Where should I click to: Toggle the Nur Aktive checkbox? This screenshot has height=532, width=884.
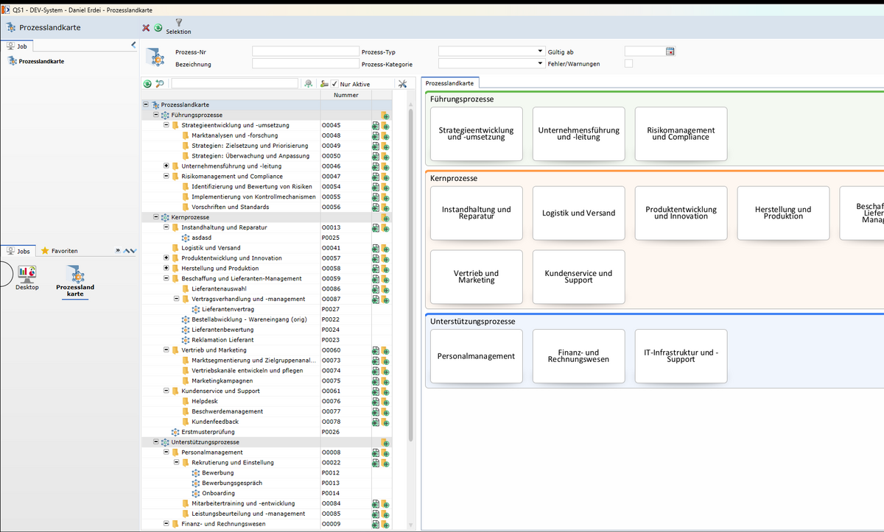(334, 84)
